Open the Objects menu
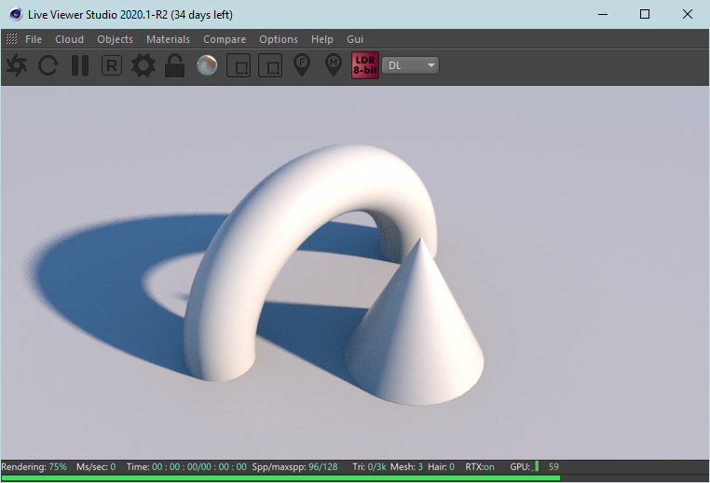710x483 pixels. [115, 39]
